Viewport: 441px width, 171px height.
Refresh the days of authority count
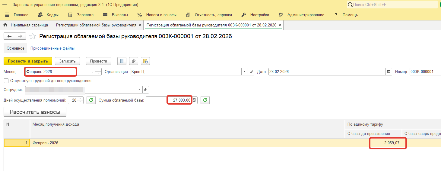(91, 100)
